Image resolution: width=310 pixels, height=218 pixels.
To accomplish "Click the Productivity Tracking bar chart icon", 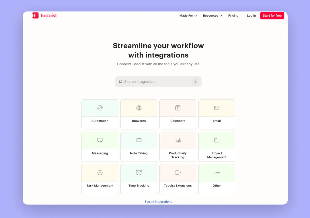I will point(178,140).
